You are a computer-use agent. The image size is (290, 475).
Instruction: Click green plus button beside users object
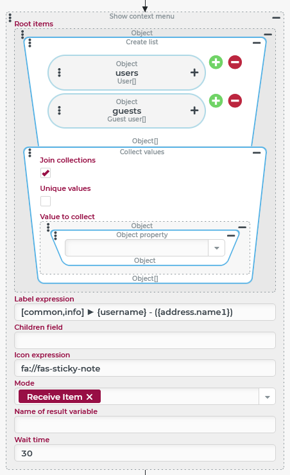click(x=216, y=62)
